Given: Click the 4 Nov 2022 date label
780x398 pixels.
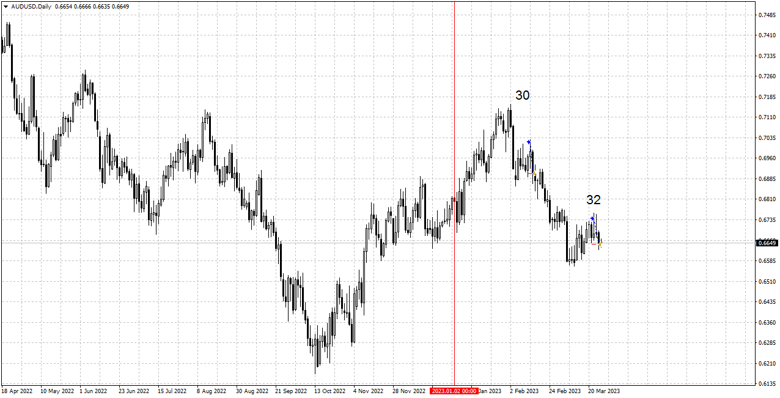Looking at the screenshot, I should click(x=369, y=391).
